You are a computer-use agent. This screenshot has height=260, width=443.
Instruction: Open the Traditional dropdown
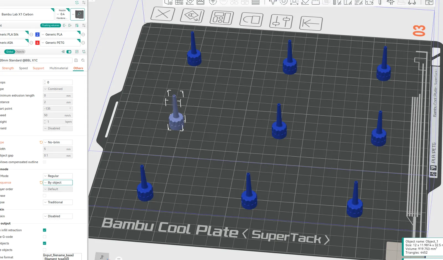click(58, 202)
